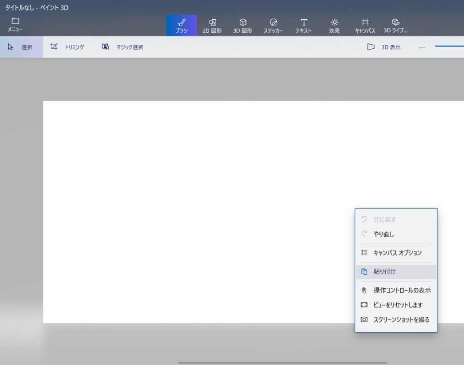Open the ステッカー stickers tab
This screenshot has width=464, height=365.
[x=273, y=26]
